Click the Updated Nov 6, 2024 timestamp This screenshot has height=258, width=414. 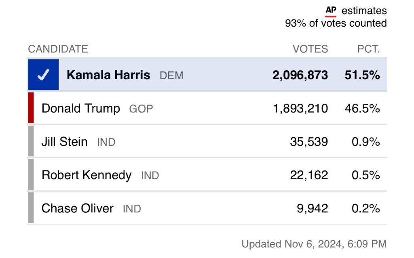[314, 244]
